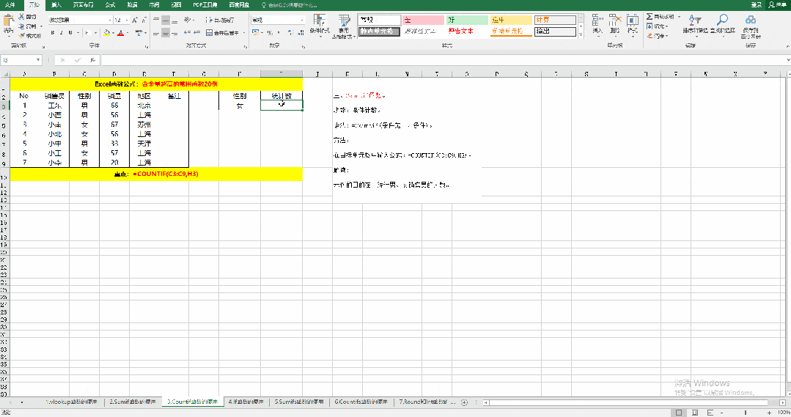This screenshot has width=791, height=417.
Task: Click the Insert Function fx icon
Action: pyautogui.click(x=93, y=60)
